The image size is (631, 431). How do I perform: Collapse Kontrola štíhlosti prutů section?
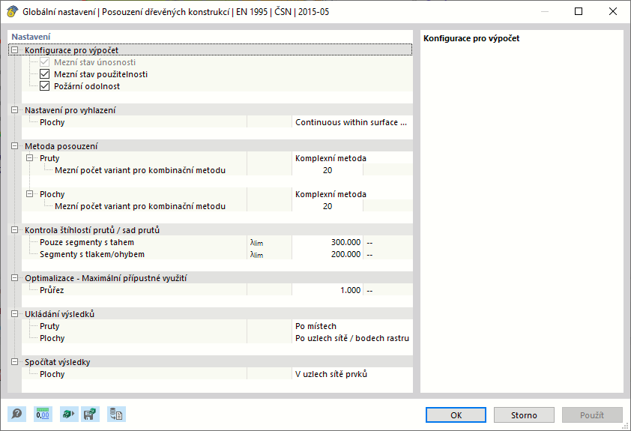coord(15,229)
